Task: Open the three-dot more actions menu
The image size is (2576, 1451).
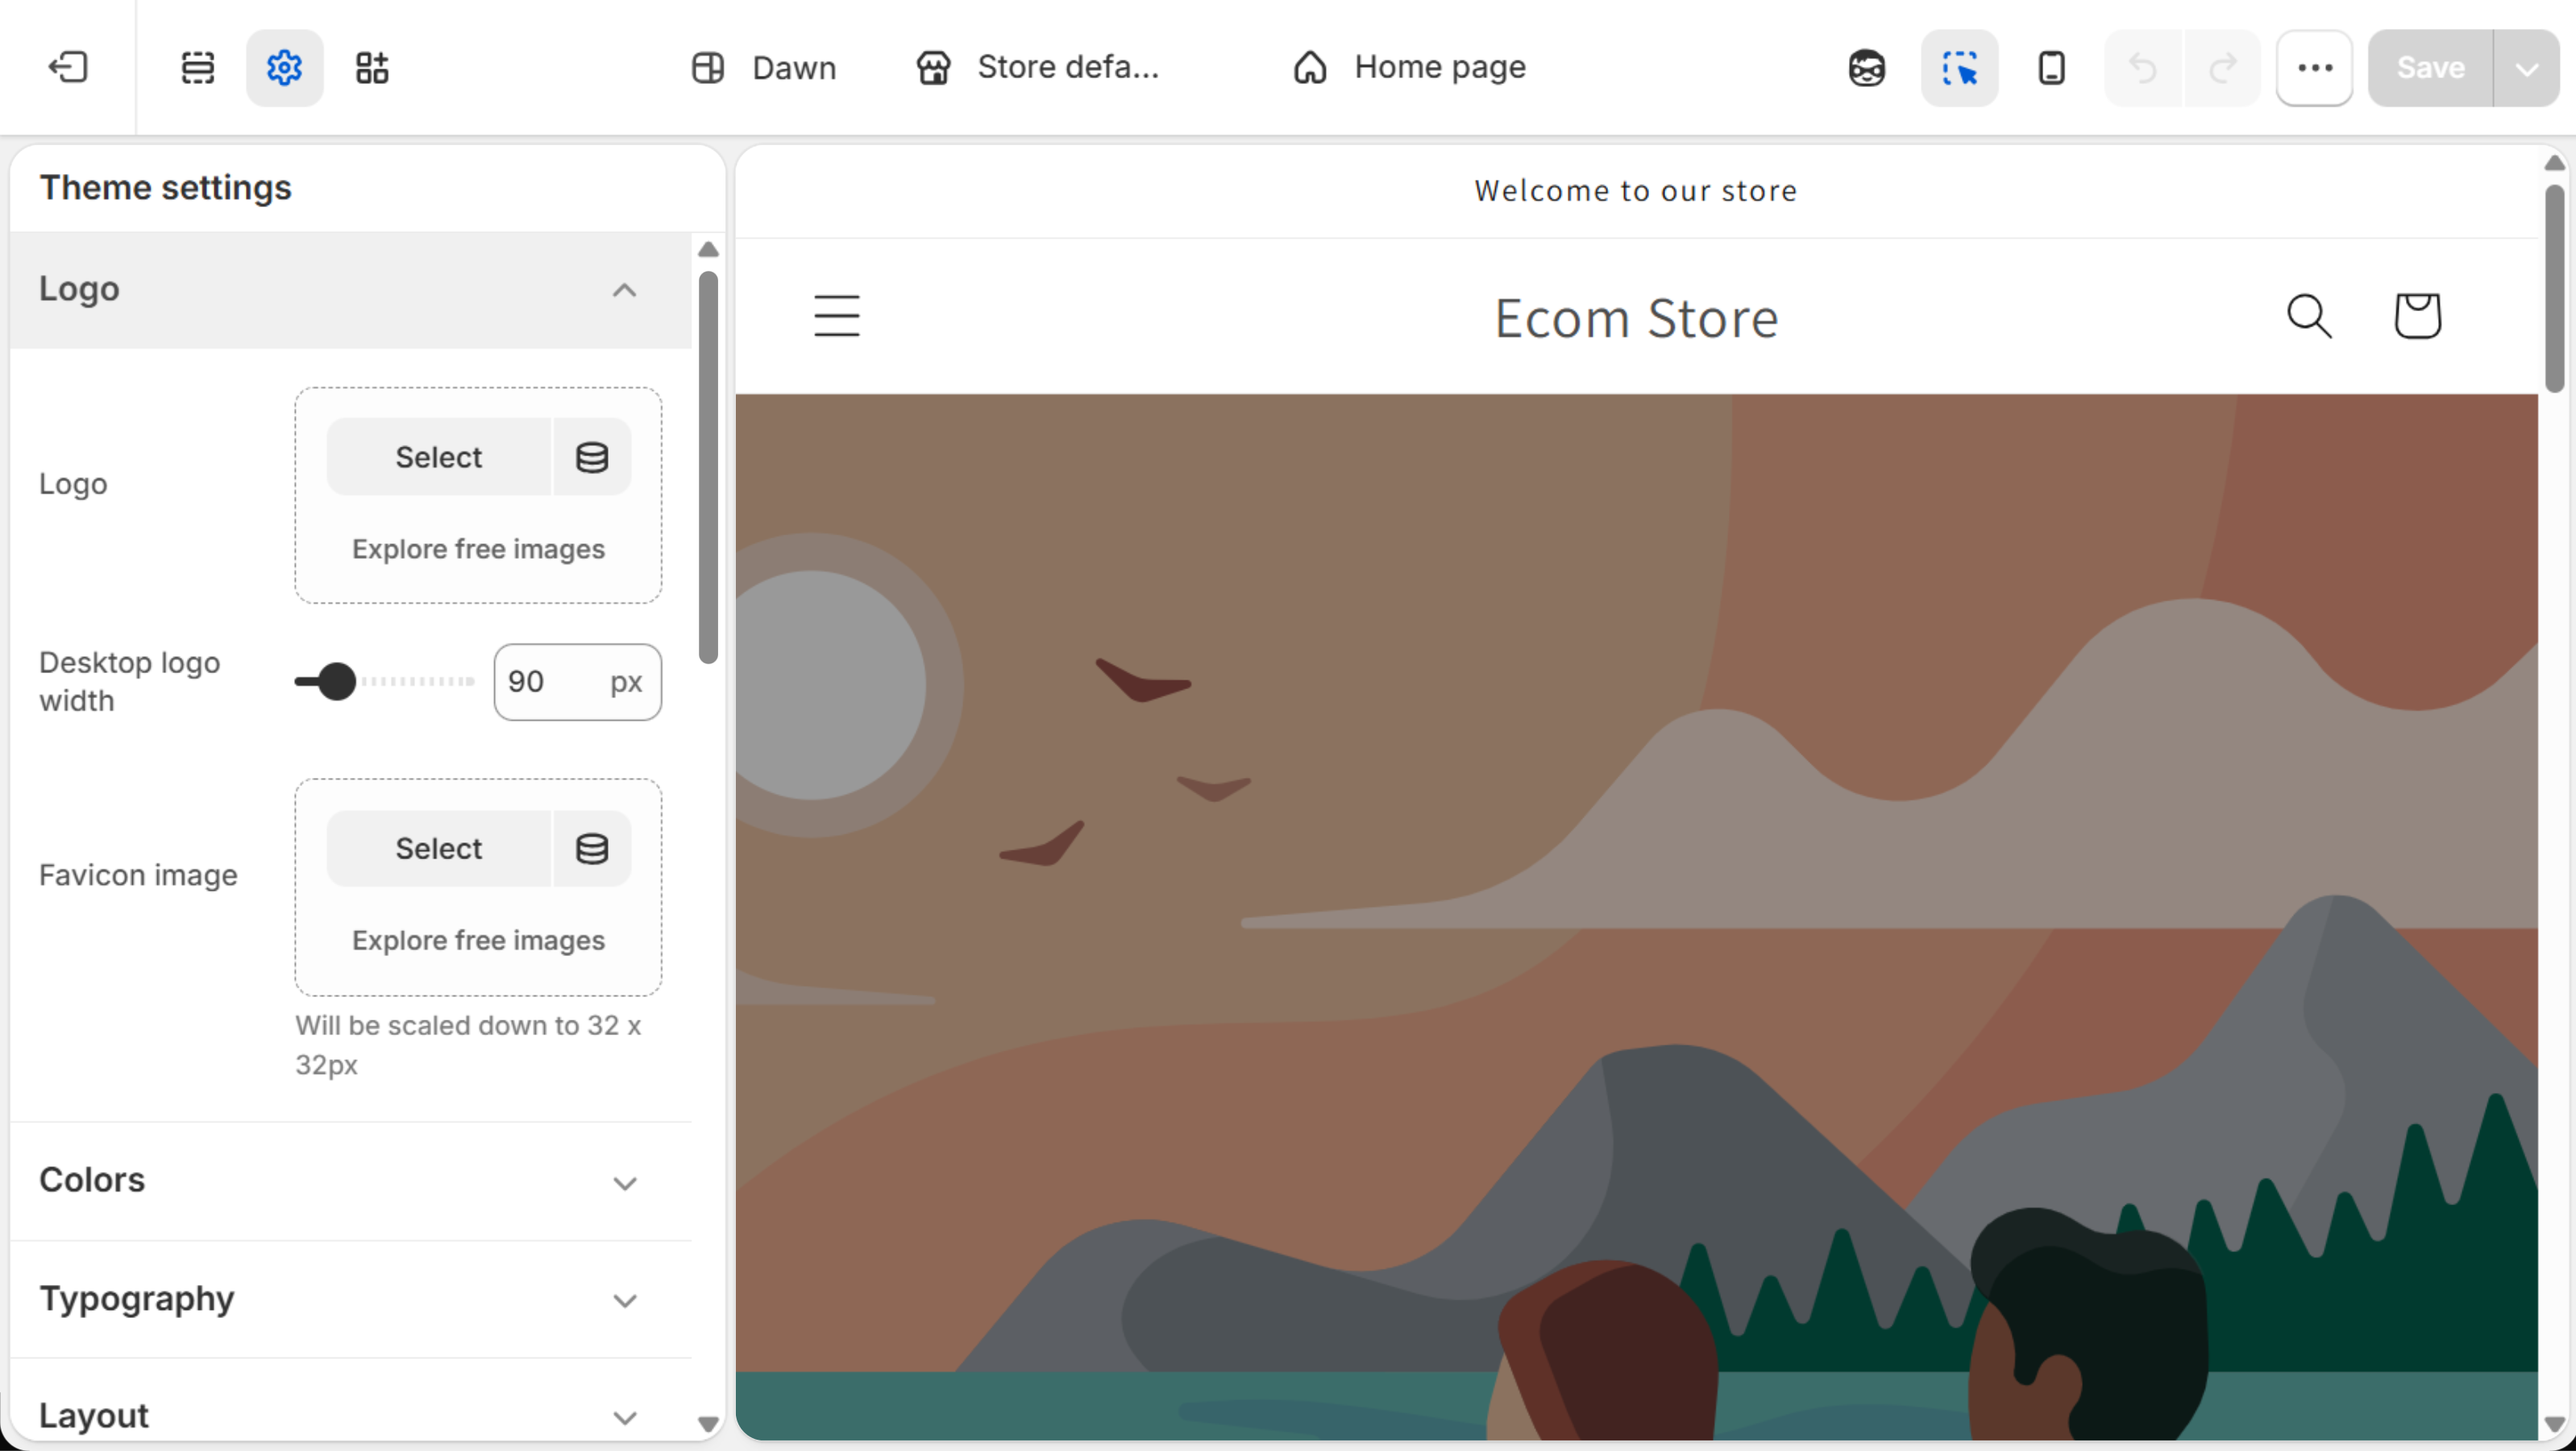Action: coord(2315,67)
